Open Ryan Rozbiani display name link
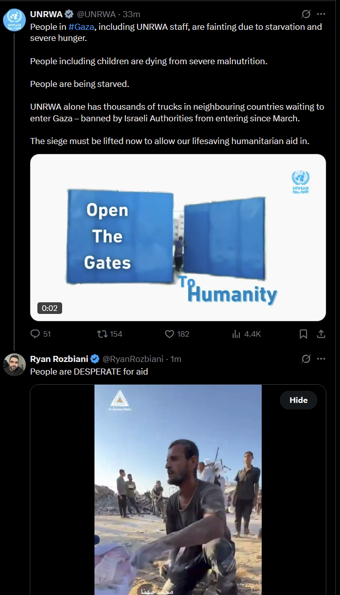Image resolution: width=340 pixels, height=595 pixels. [x=59, y=358]
